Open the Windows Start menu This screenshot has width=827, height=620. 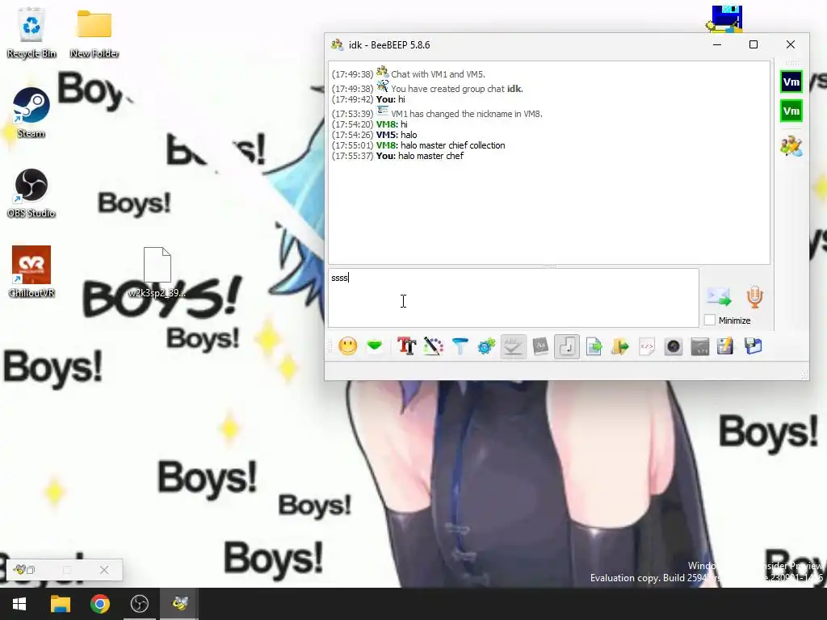click(19, 604)
